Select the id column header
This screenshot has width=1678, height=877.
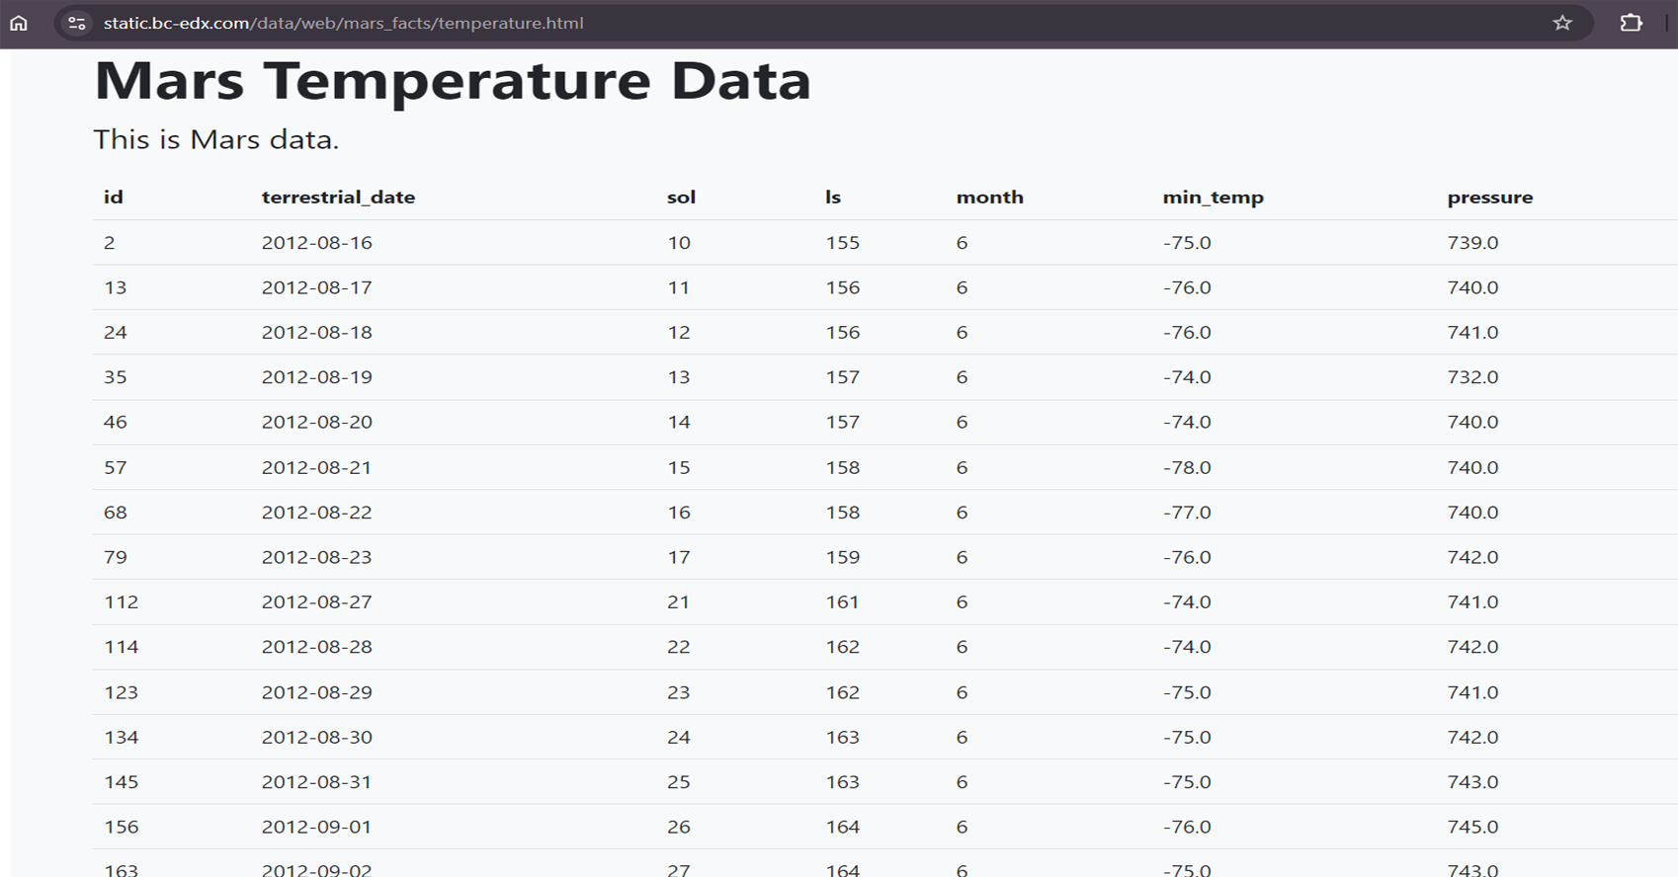coord(114,198)
